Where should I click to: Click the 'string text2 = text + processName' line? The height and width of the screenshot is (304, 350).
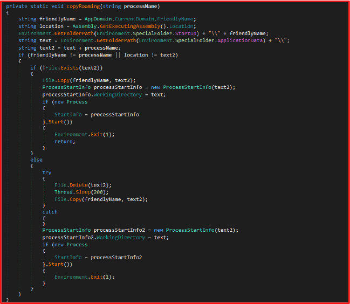click(70, 48)
